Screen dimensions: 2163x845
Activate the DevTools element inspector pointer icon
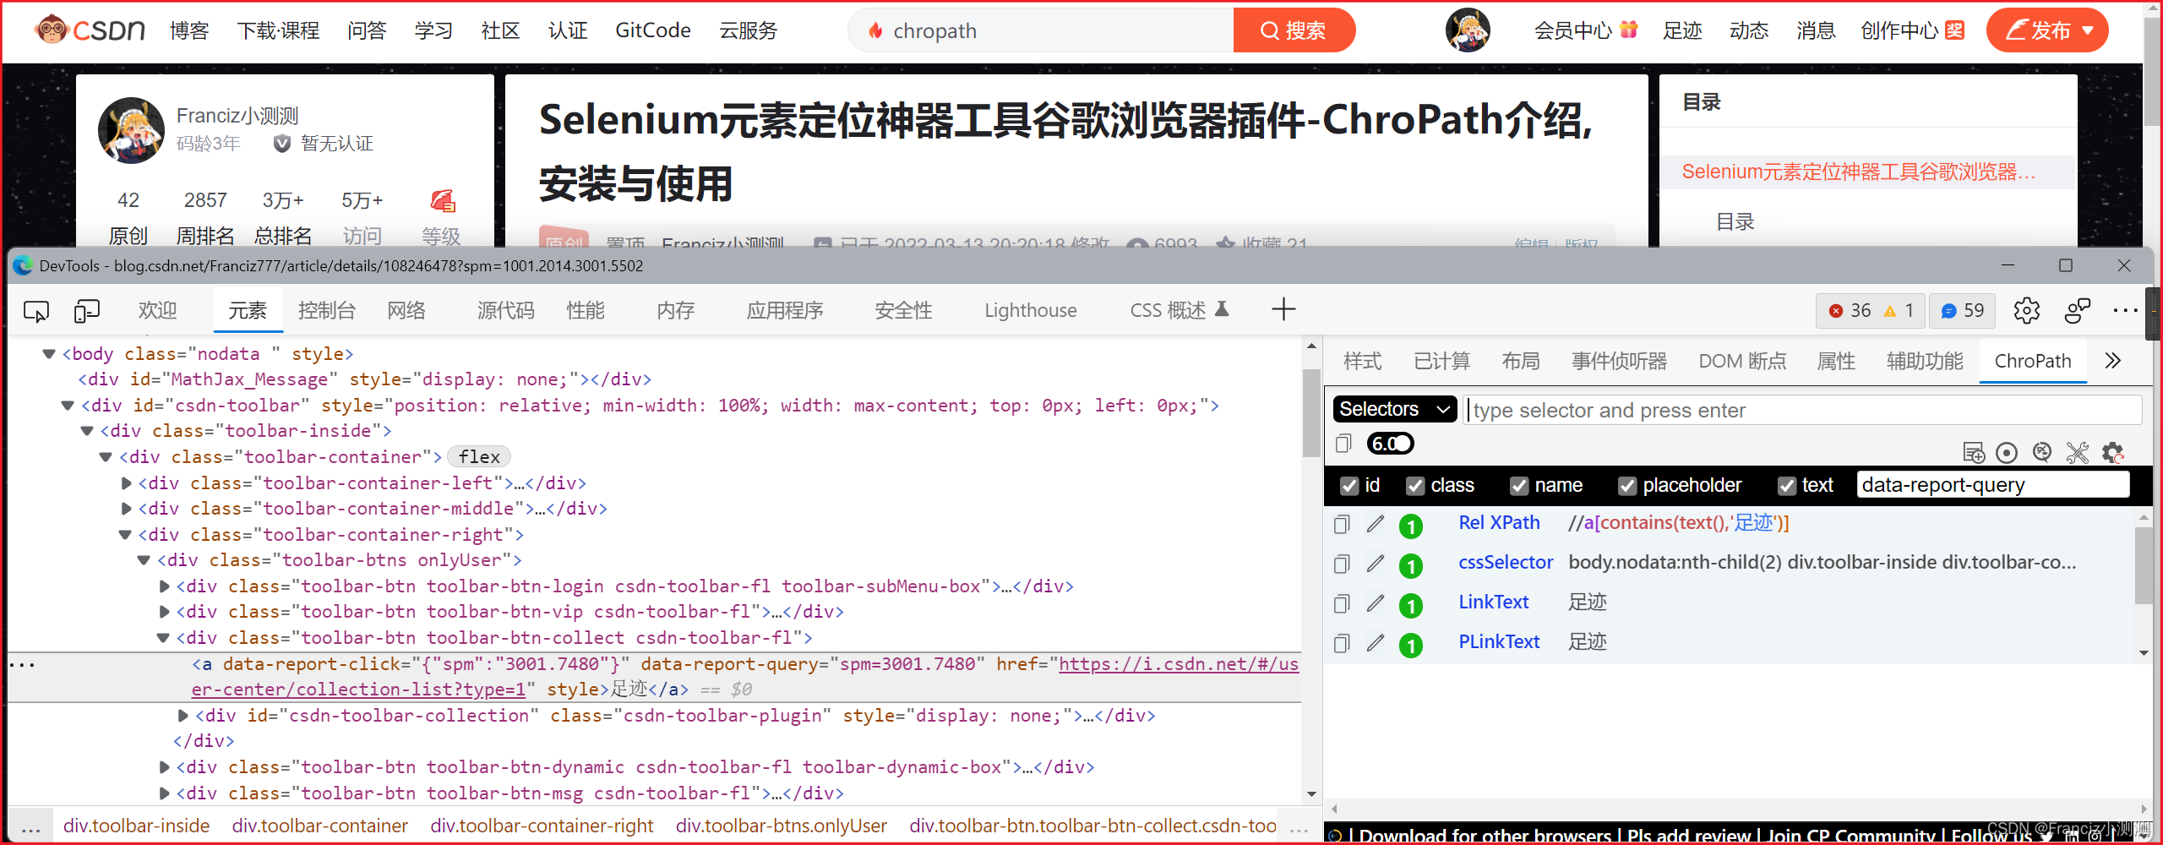point(36,311)
